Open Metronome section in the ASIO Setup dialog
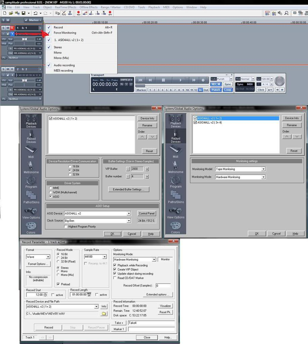 click(31, 168)
